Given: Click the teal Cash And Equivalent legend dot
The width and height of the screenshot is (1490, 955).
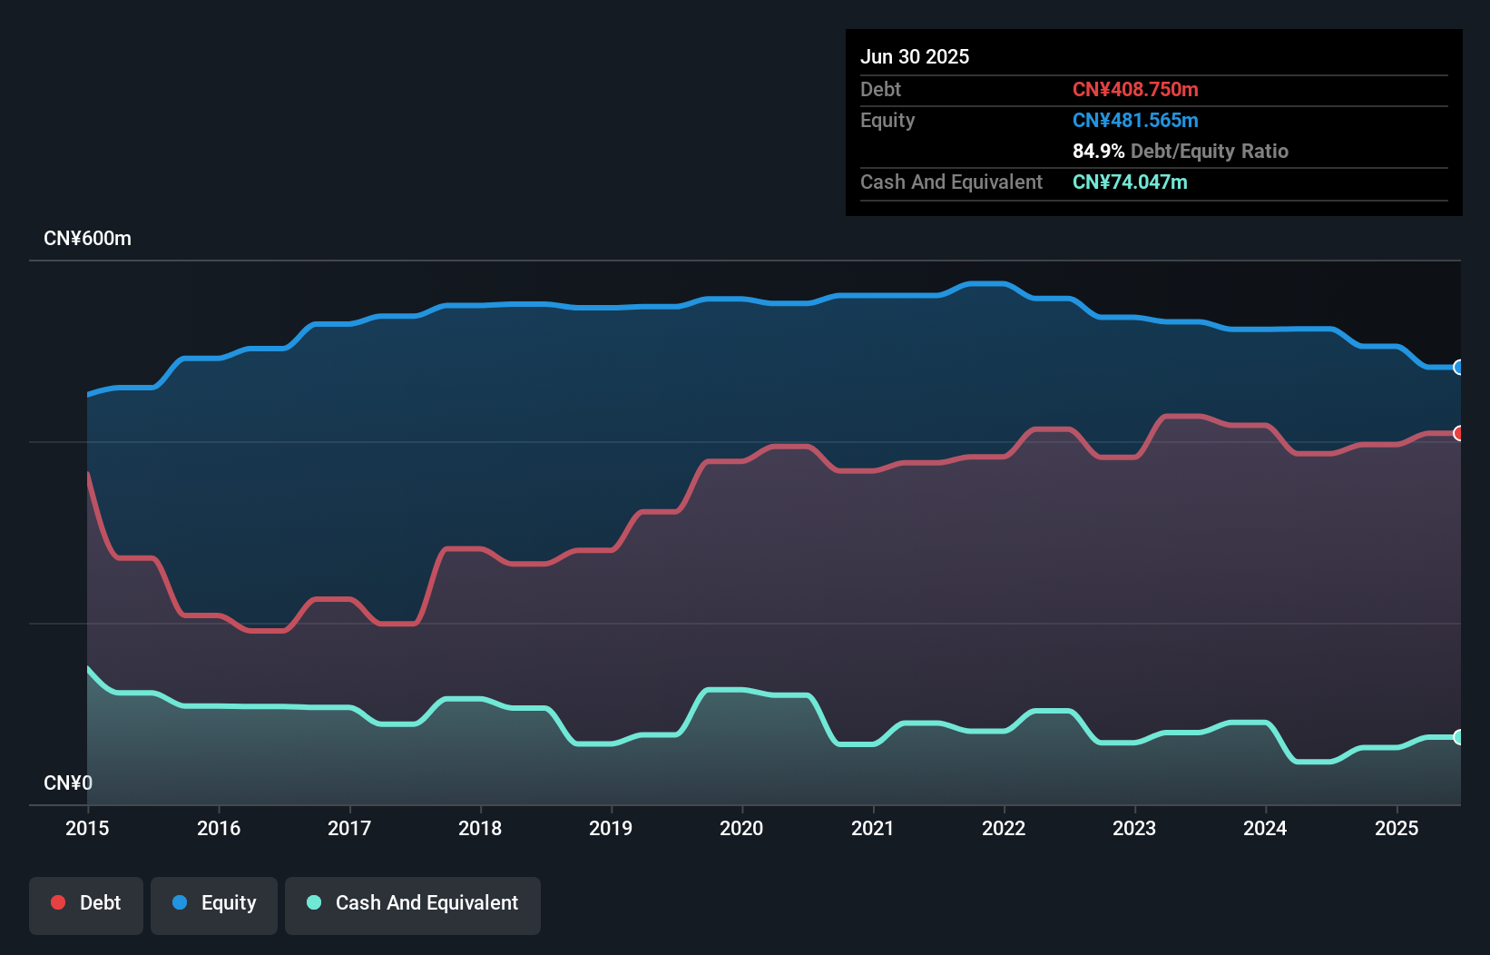Looking at the screenshot, I should (313, 902).
